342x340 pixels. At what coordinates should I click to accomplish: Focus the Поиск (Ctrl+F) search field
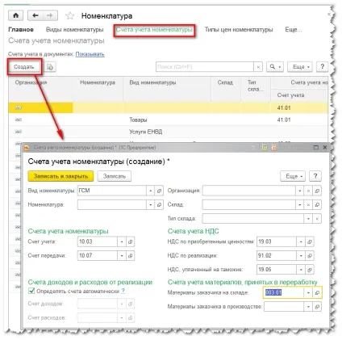[x=205, y=67]
